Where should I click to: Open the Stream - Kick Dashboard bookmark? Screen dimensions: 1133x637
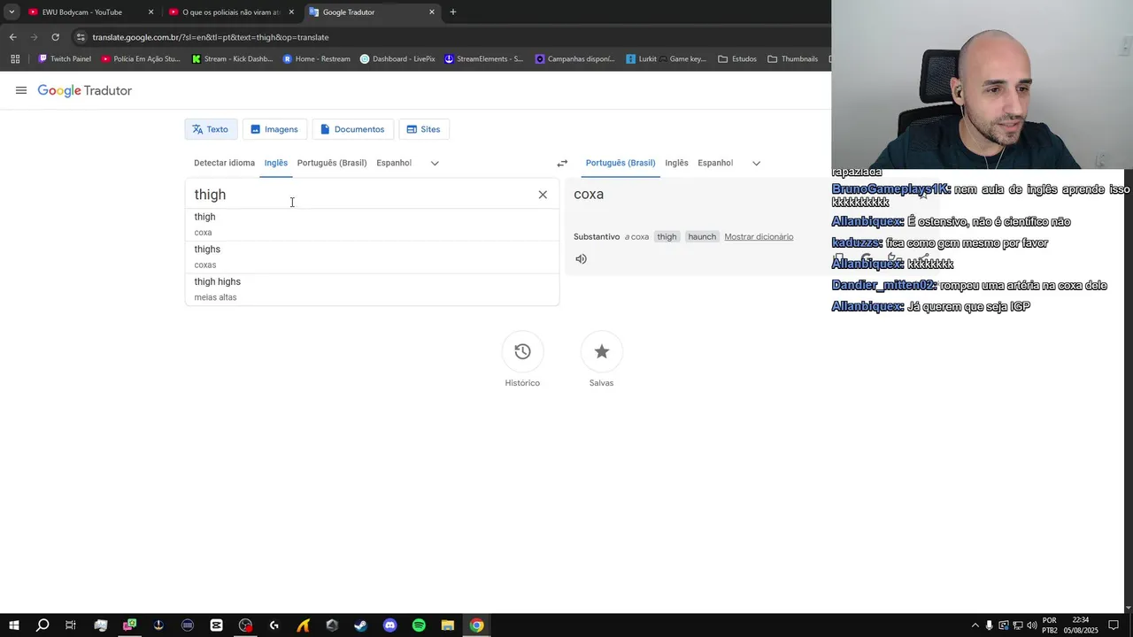tap(232, 59)
